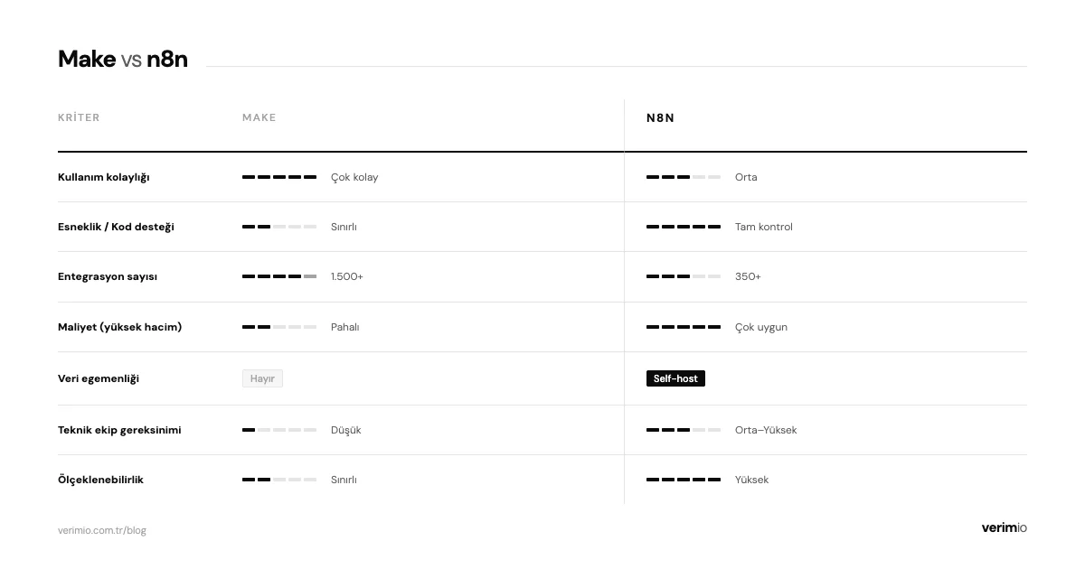Viewport: 1085px width, 569px height.
Task: Click the Make ease-of-use rating bar
Action: coord(279,177)
